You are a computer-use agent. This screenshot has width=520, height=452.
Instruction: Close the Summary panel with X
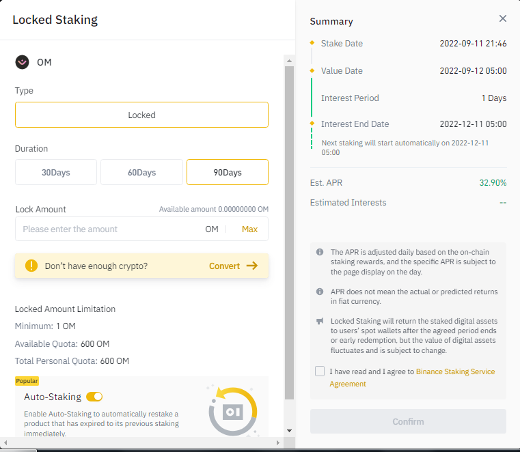[503, 19]
